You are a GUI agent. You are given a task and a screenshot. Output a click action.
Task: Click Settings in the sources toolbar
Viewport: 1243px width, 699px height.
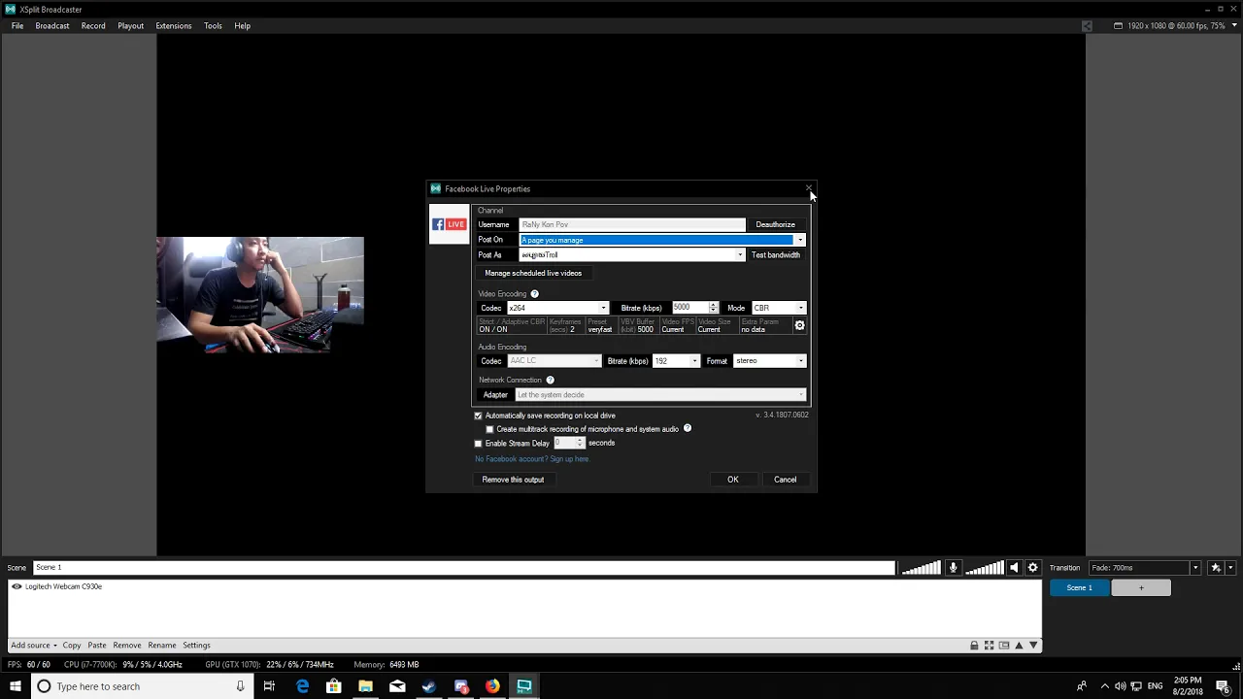point(196,646)
